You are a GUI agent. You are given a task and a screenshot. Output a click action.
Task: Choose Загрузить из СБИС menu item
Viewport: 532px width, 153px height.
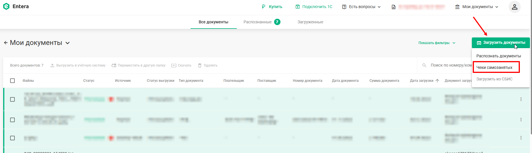click(x=494, y=79)
